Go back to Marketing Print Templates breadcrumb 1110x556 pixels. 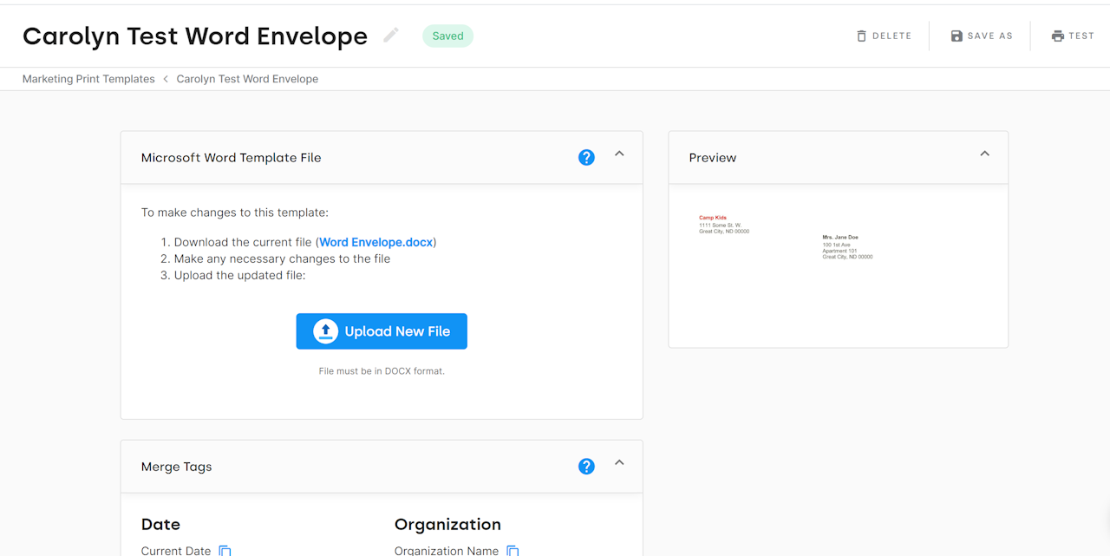click(88, 79)
